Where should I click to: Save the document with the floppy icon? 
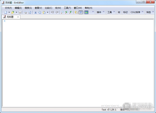[20, 12]
